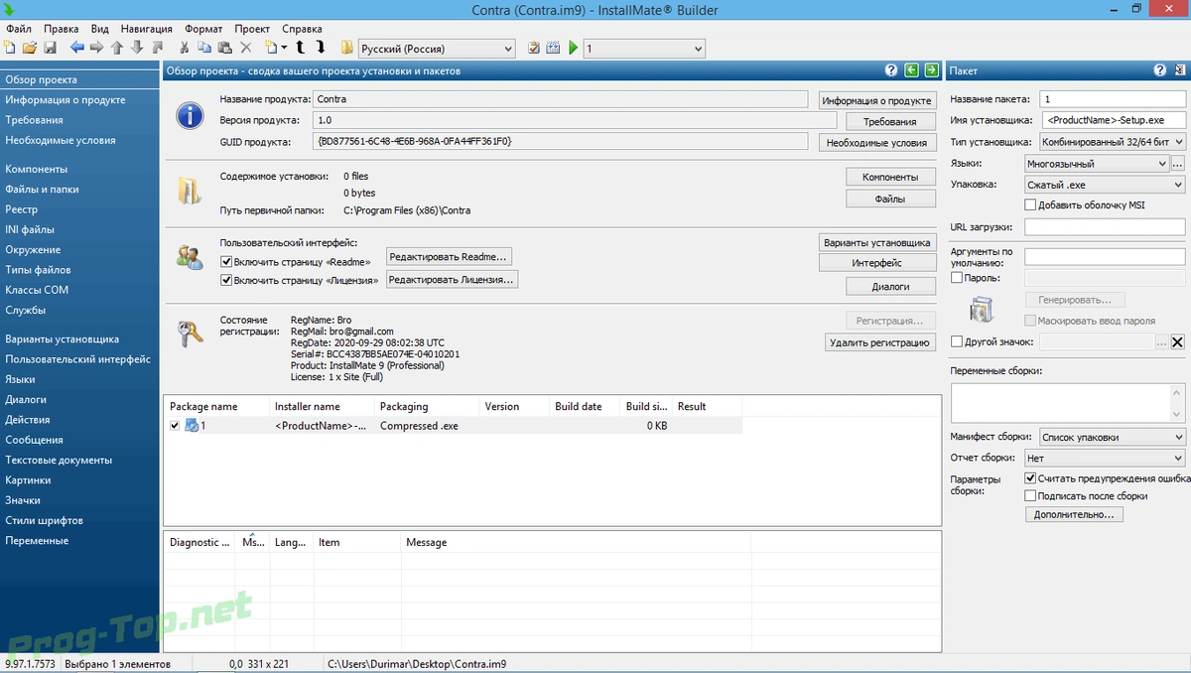Click the Cut scissors icon
Image resolution: width=1191 pixels, height=673 pixels.
[x=184, y=48]
